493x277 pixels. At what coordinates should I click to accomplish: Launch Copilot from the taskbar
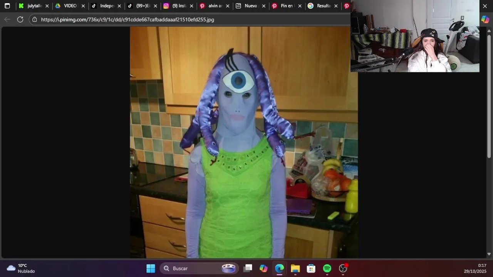(x=263, y=268)
